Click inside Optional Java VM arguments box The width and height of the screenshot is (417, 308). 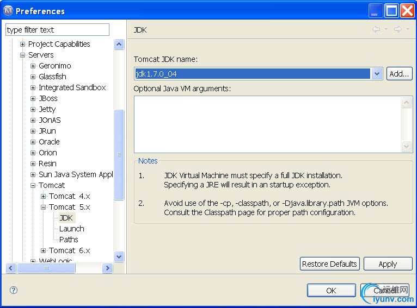click(x=267, y=124)
